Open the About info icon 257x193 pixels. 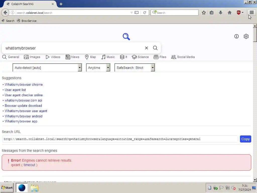pos(236,36)
